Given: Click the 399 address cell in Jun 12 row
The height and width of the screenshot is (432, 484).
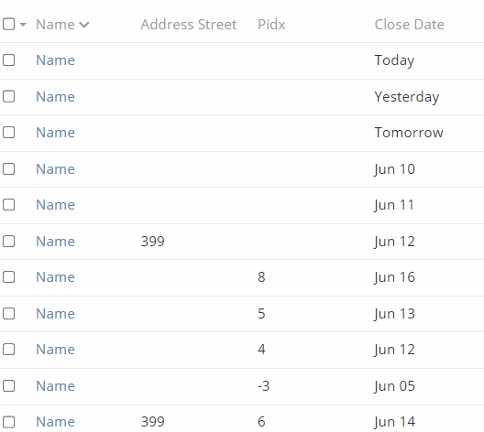Looking at the screenshot, I should [x=152, y=242].
